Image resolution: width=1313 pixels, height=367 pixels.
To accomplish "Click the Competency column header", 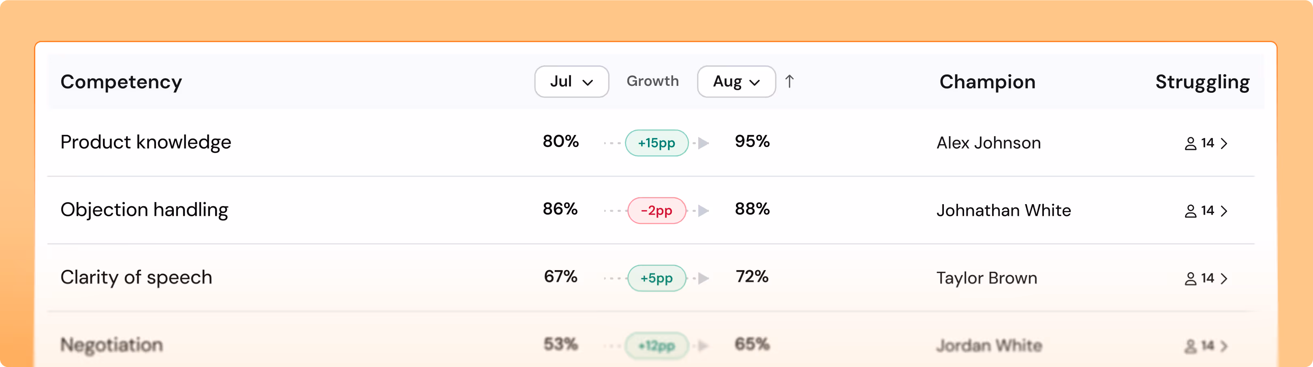I will [x=121, y=82].
